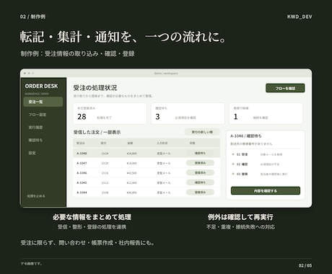Screen dimensions: 332x274
Task: Open 受注一覧 in the ORDER DESK sidebar
Action: pyautogui.click(x=43, y=102)
